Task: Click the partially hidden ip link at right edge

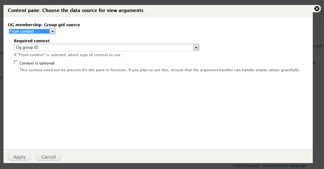Action: click(314, 63)
